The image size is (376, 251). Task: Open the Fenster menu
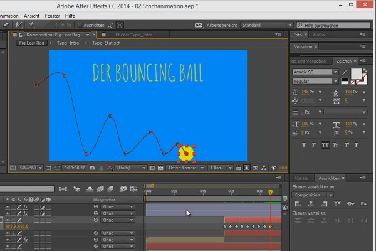point(52,16)
